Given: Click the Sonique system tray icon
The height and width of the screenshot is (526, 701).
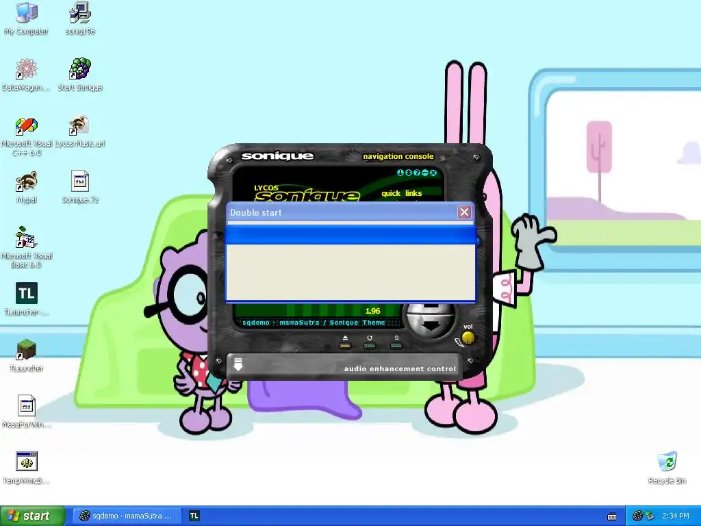Looking at the screenshot, I should 637,516.
